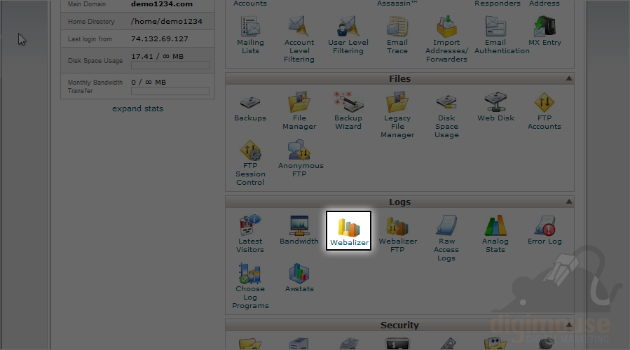This screenshot has height=350, width=630.
Task: Launch the File Manager
Action: [299, 111]
